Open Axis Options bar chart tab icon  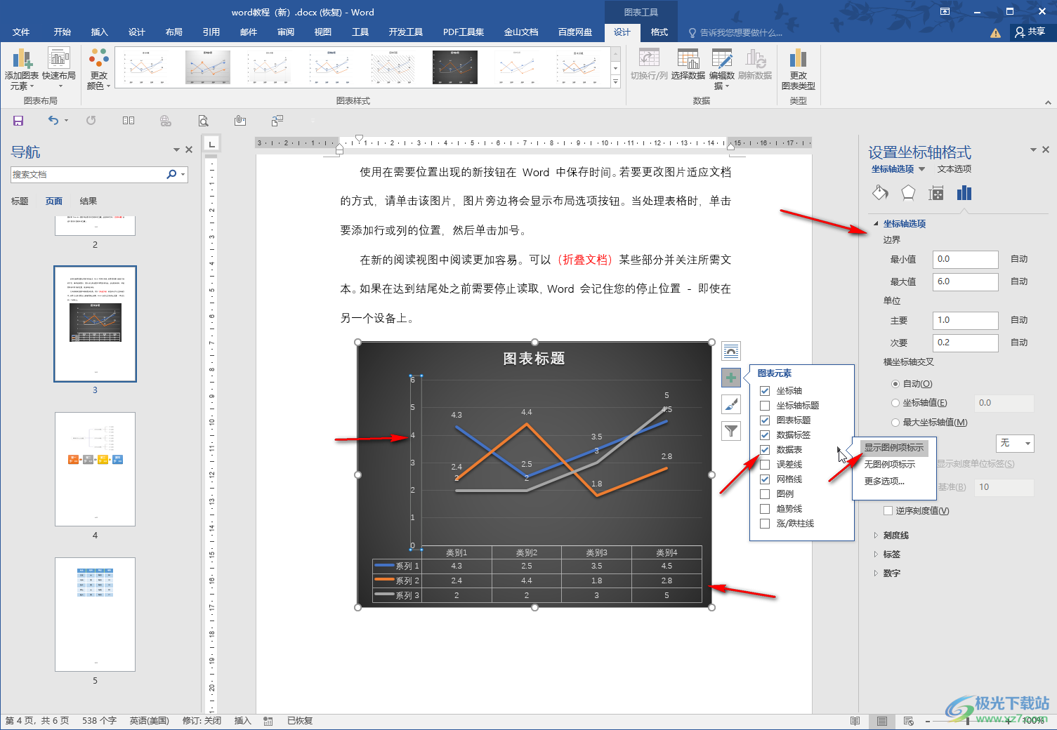click(964, 193)
